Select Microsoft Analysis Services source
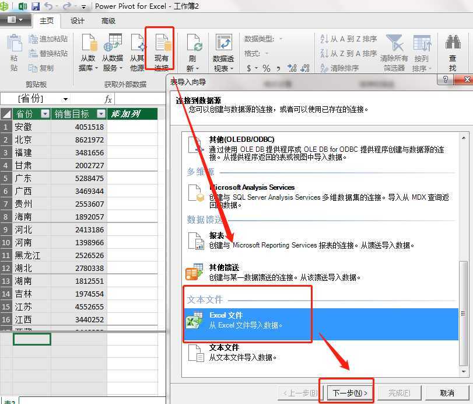The height and width of the screenshot is (404, 473). (320, 196)
